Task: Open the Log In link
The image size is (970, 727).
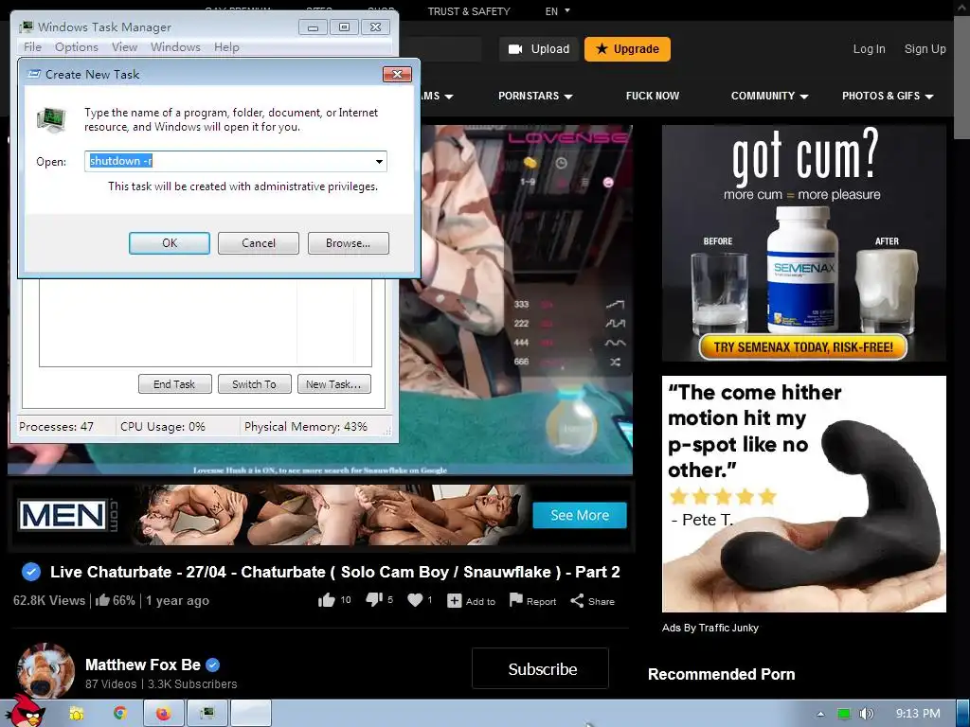Action: point(870,49)
